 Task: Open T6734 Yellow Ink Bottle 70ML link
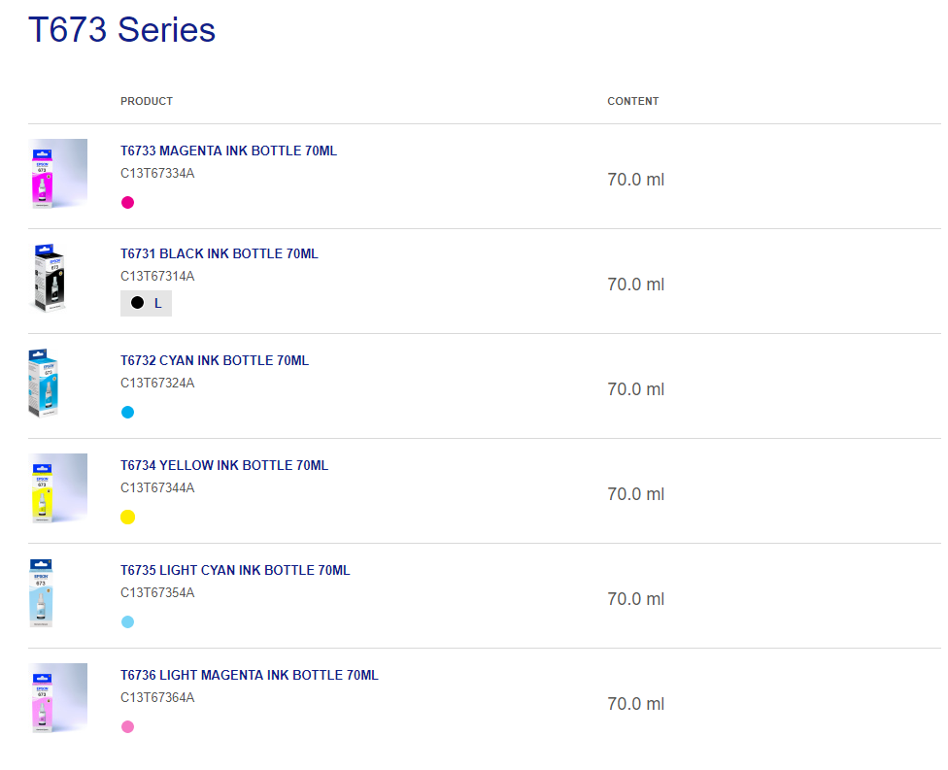click(224, 466)
